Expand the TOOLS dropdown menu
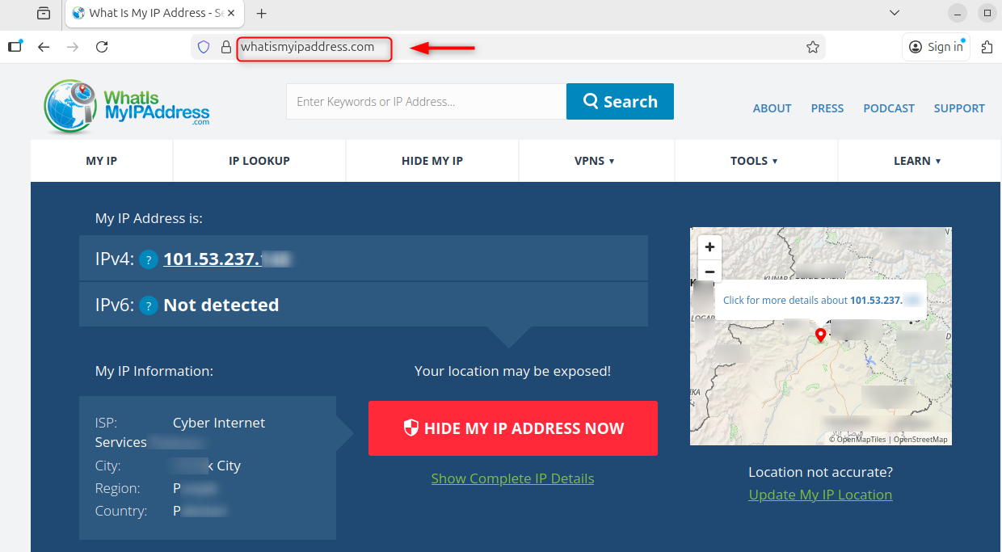The height and width of the screenshot is (552, 1002). pyautogui.click(x=754, y=161)
